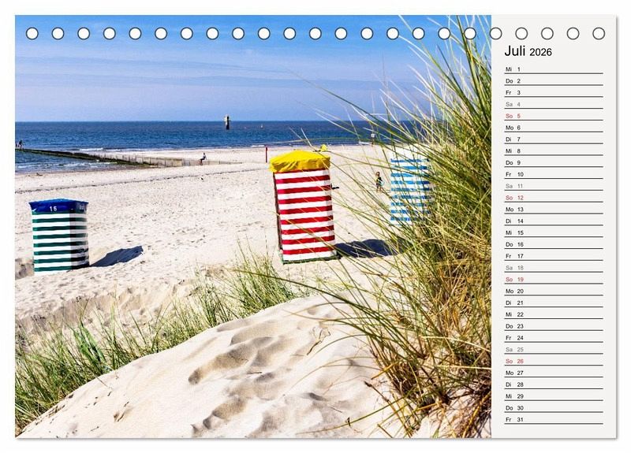Select the 'Sa 4' calendar row
This screenshot has width=631, height=453.
pyautogui.click(x=554, y=104)
